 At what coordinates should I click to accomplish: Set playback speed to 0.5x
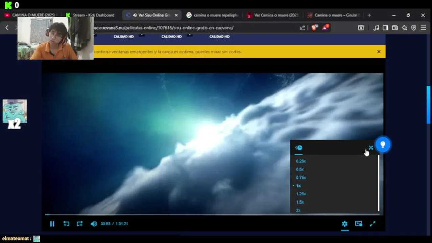(x=300, y=169)
